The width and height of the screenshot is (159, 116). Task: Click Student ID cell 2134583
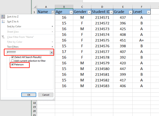pyautogui.click(x=102, y=86)
